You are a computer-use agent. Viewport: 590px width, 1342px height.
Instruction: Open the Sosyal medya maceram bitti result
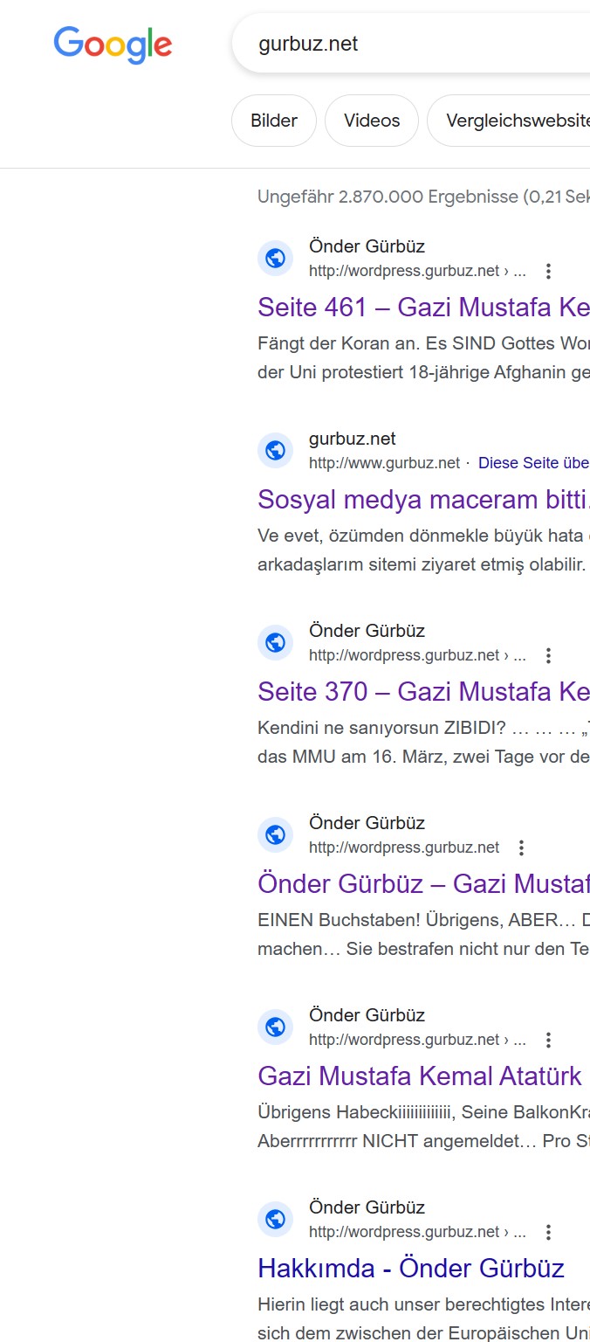tap(423, 500)
